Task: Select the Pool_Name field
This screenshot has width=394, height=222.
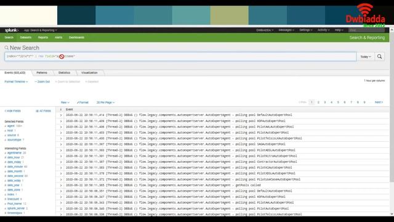Action: pyautogui.click(x=15, y=203)
